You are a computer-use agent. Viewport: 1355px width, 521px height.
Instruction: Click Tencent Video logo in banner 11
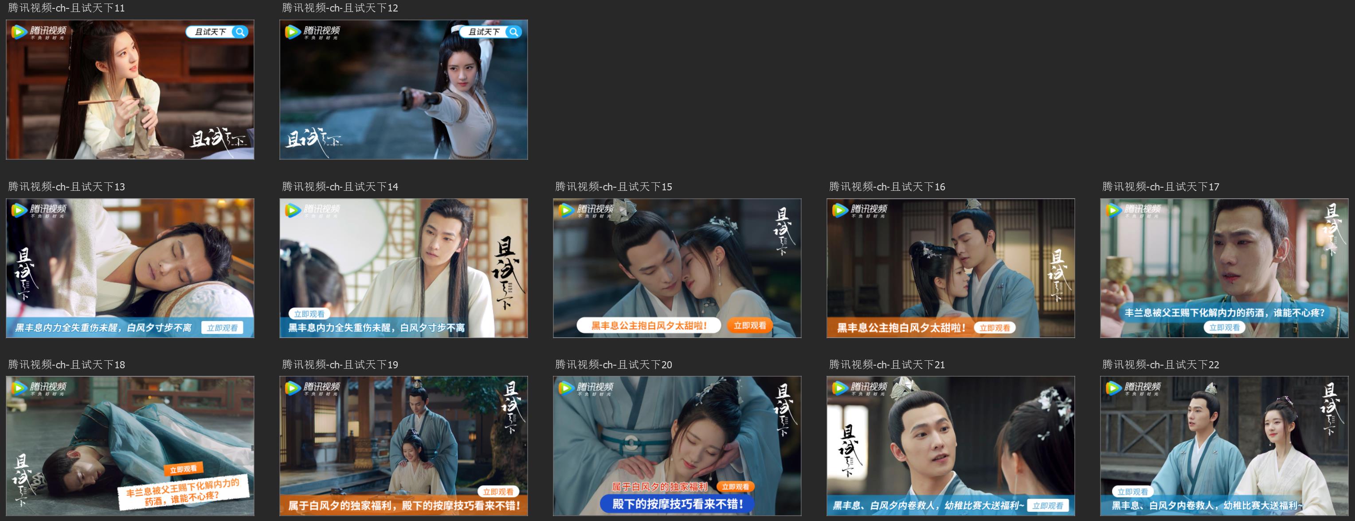[x=39, y=32]
